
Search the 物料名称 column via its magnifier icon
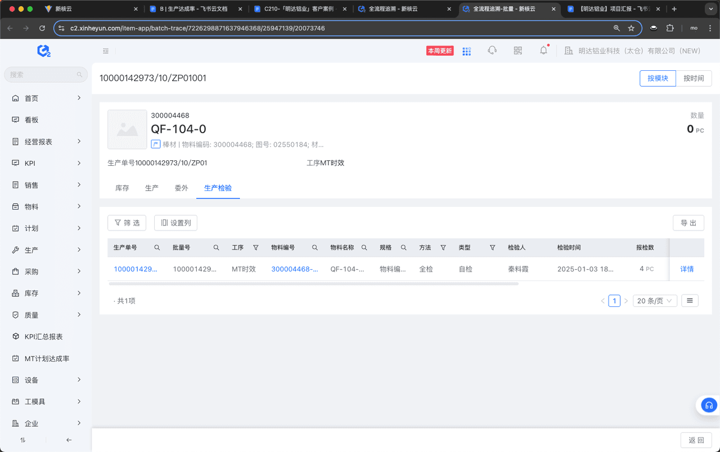click(364, 247)
